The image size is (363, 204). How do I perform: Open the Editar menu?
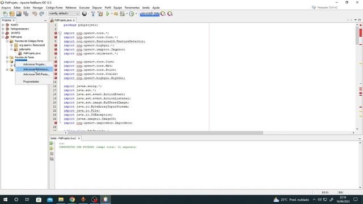click(17, 7)
